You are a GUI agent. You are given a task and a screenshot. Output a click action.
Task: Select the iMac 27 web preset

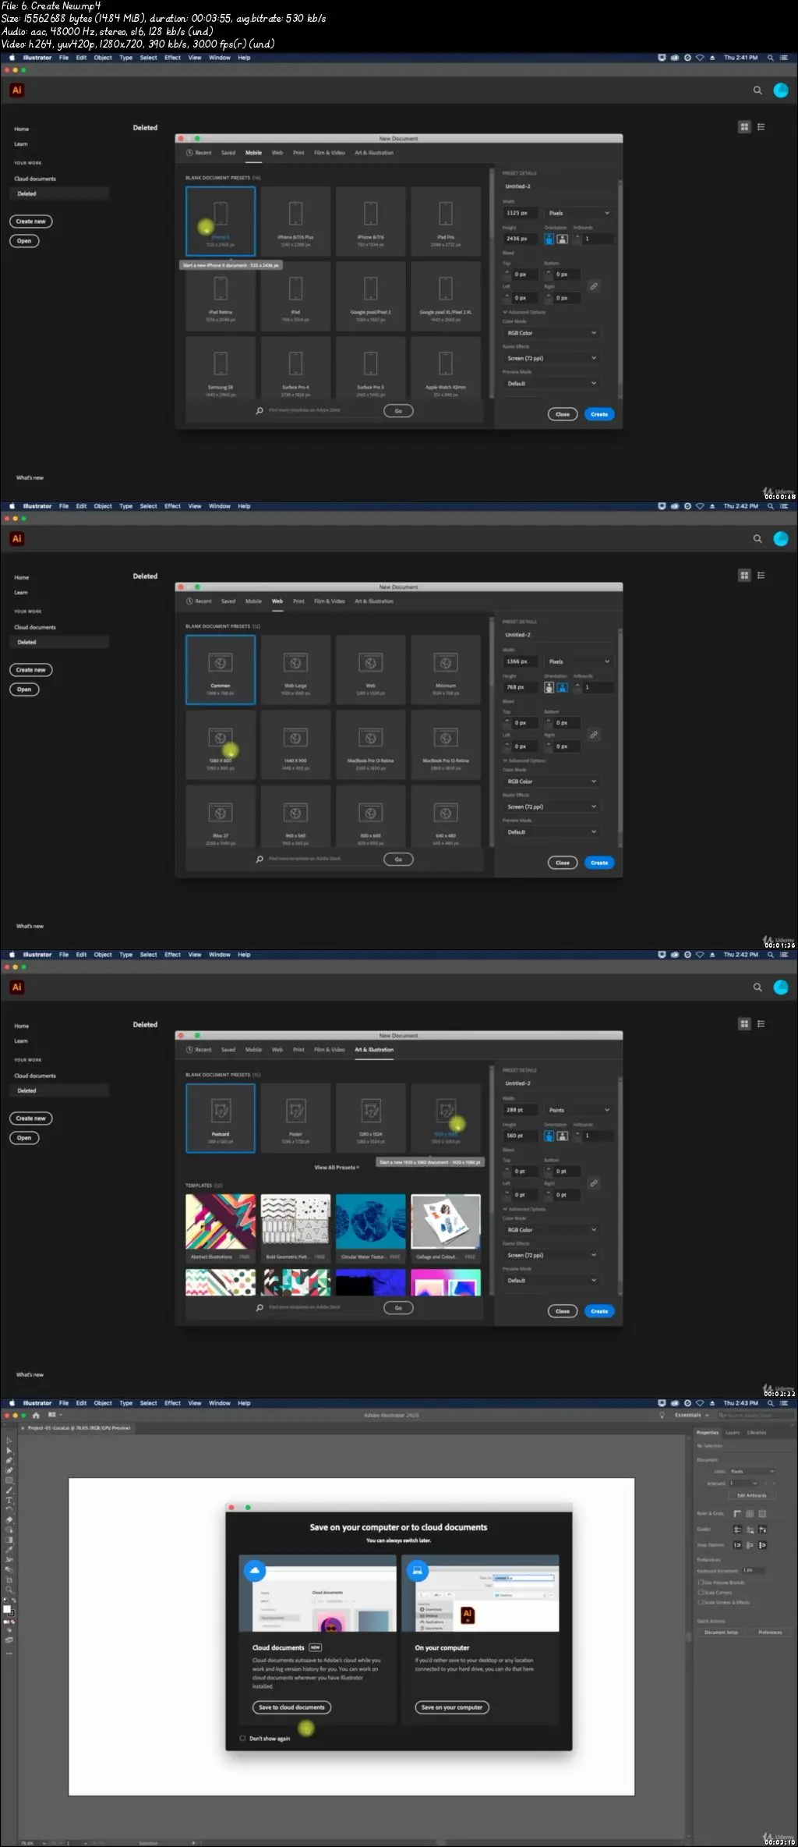coord(221,817)
